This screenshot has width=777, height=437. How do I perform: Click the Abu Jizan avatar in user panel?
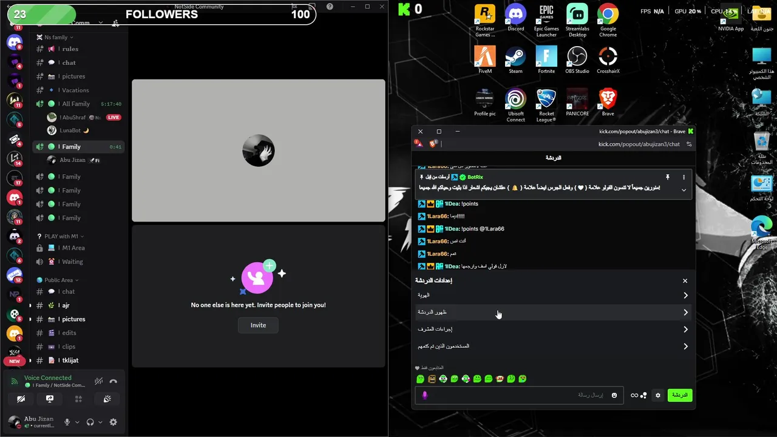pyautogui.click(x=15, y=421)
